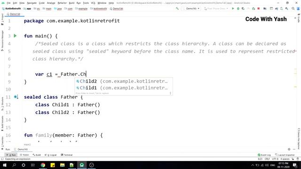Click the tool window toggle in the status bar corner
The height and width of the screenshot is (169, 301).
[2, 159]
